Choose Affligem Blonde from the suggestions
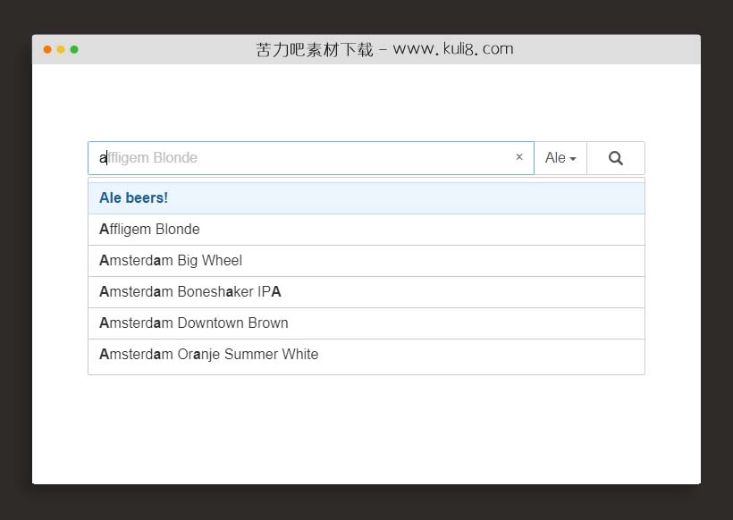 pyautogui.click(x=150, y=230)
